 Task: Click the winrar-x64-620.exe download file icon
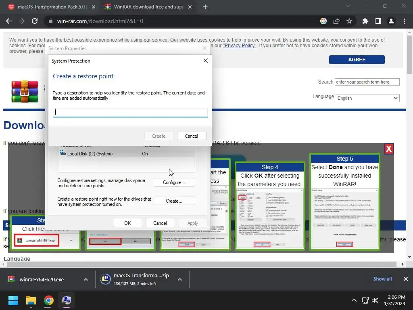11,279
